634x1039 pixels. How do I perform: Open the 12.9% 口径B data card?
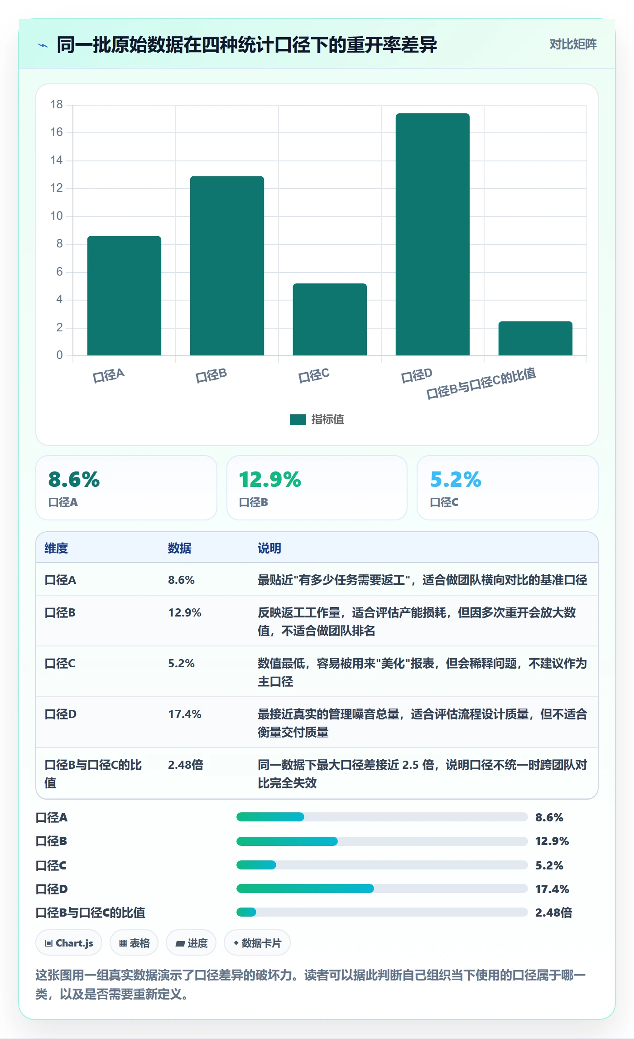point(317,488)
